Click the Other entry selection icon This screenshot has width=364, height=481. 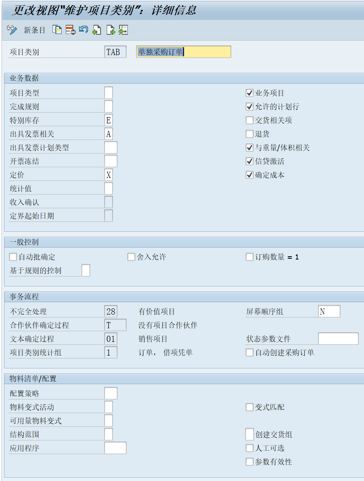[x=123, y=30]
